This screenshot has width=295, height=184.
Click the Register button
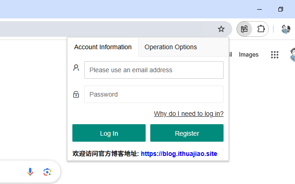click(x=187, y=133)
